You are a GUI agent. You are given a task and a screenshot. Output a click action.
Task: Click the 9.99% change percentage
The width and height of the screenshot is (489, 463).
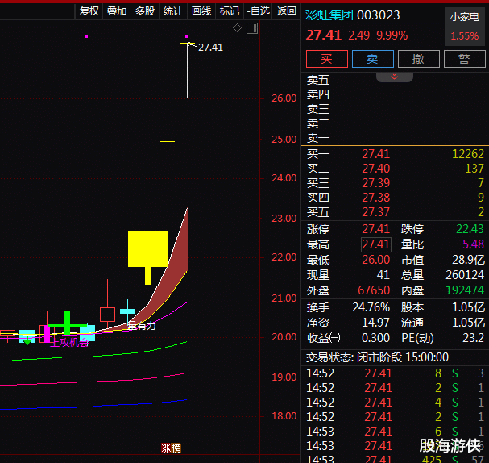pyautogui.click(x=392, y=35)
